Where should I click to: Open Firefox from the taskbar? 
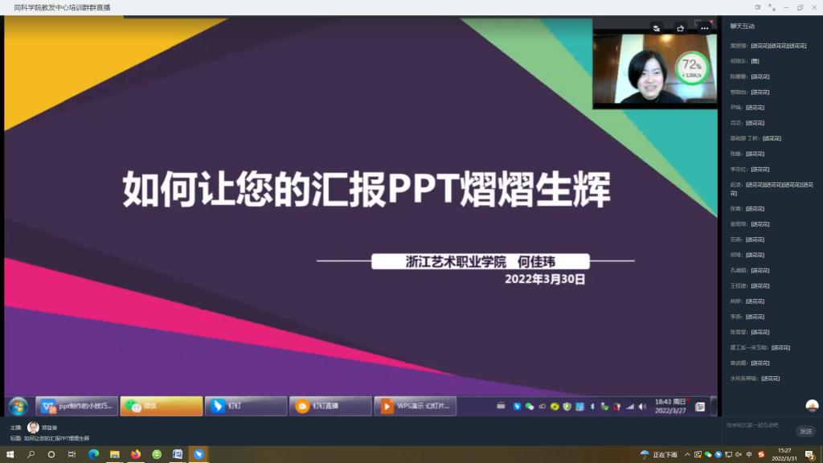click(135, 454)
